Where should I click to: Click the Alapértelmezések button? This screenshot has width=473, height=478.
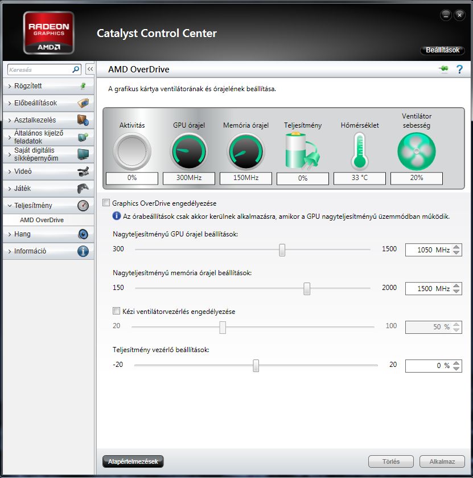133,461
